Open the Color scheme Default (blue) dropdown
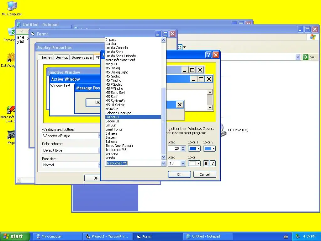The width and height of the screenshot is (321, 241). tap(72, 150)
